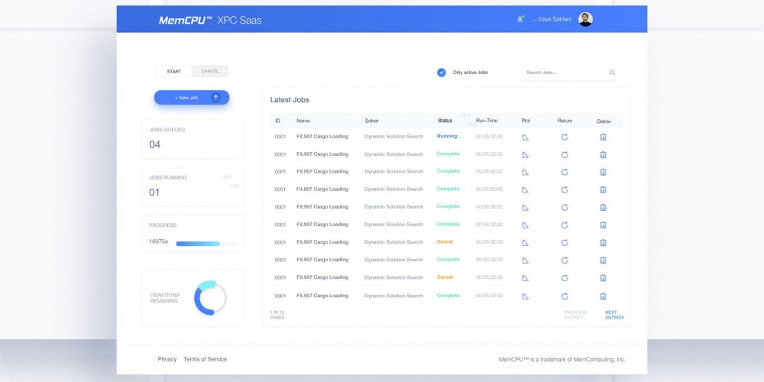Delete the first cancelled job

click(x=603, y=242)
